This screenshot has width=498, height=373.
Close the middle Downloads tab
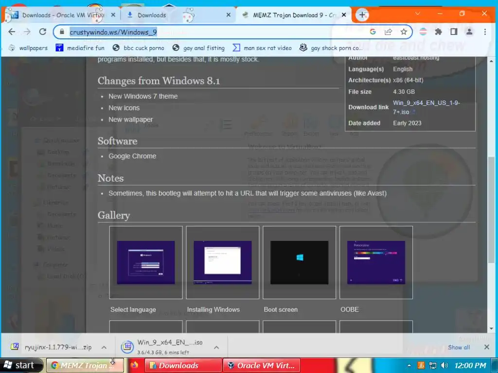click(x=229, y=15)
